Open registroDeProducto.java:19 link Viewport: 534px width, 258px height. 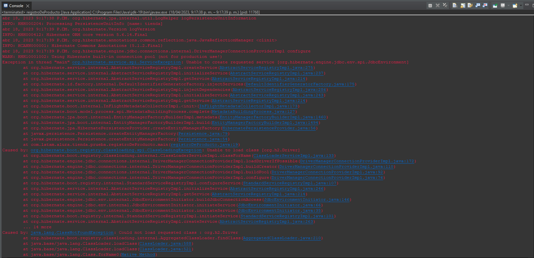[x=204, y=145]
